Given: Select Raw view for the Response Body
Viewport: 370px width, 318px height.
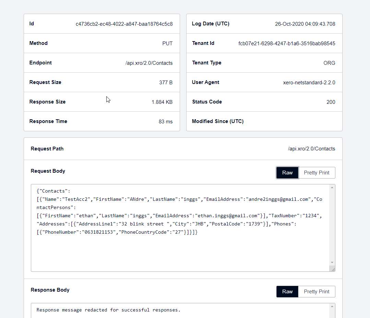Looking at the screenshot, I should point(287,292).
